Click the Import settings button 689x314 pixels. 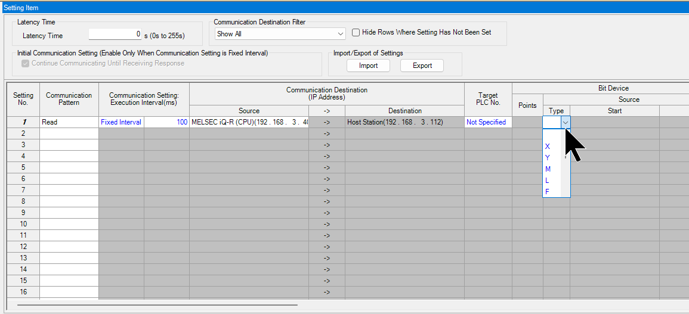click(368, 66)
